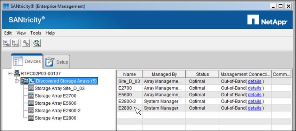
Task: Click E2800 name cell in table
Action: [130, 108]
